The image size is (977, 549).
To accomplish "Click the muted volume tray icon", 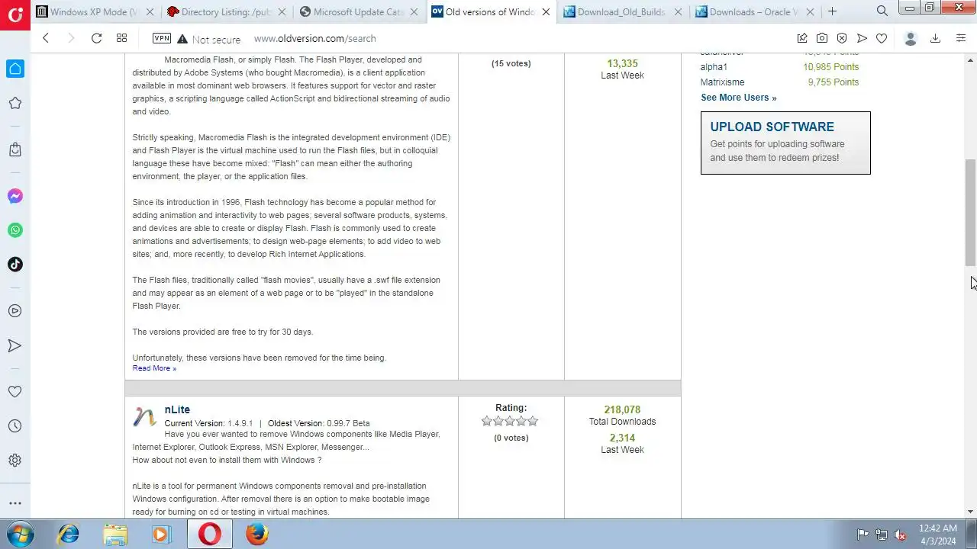I will pos(901,535).
